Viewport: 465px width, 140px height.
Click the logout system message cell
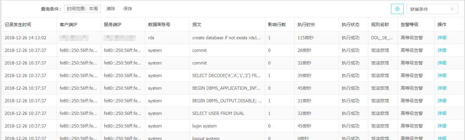[x=206, y=138]
